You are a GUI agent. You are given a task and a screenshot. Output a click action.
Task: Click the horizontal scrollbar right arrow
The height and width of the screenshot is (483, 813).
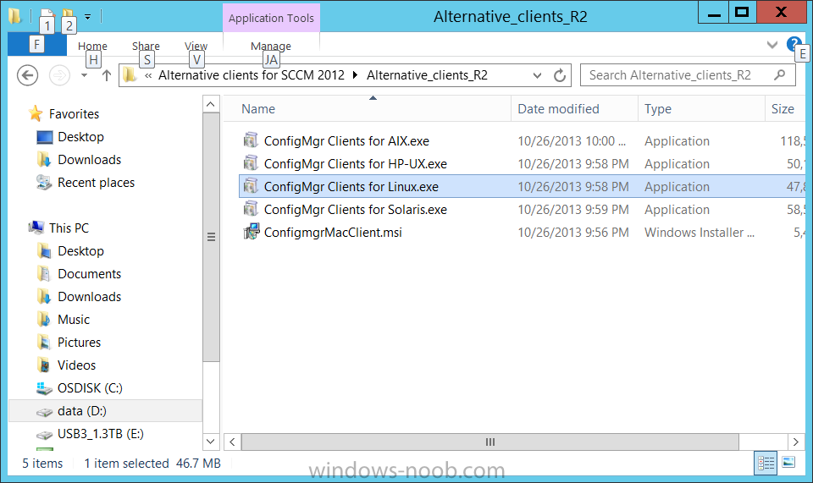click(x=796, y=442)
